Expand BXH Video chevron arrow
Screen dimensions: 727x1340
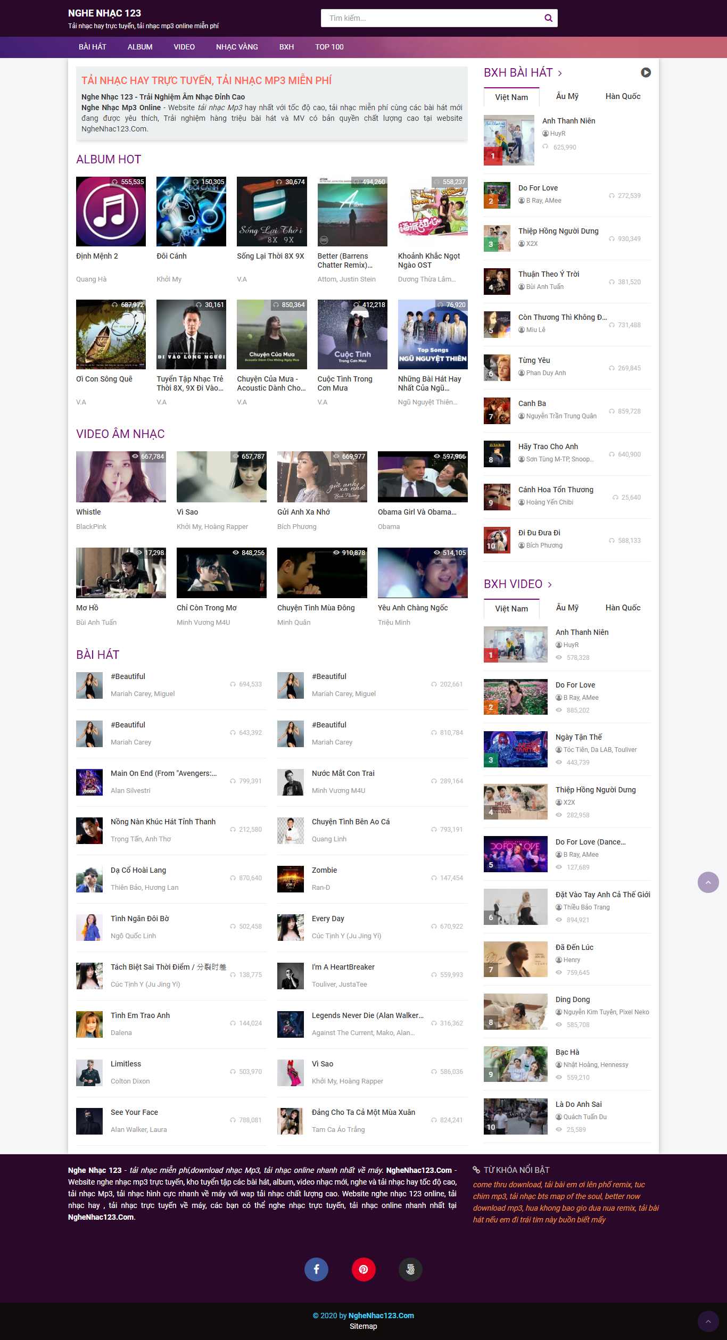click(x=550, y=584)
